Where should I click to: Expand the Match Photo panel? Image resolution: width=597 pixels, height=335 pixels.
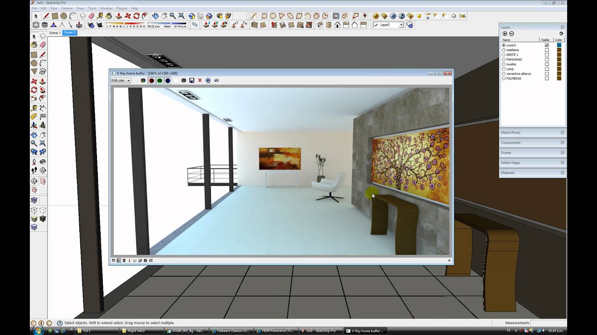pyautogui.click(x=533, y=133)
